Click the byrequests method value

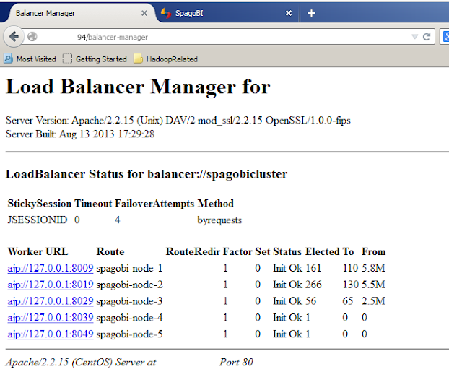[x=219, y=220]
